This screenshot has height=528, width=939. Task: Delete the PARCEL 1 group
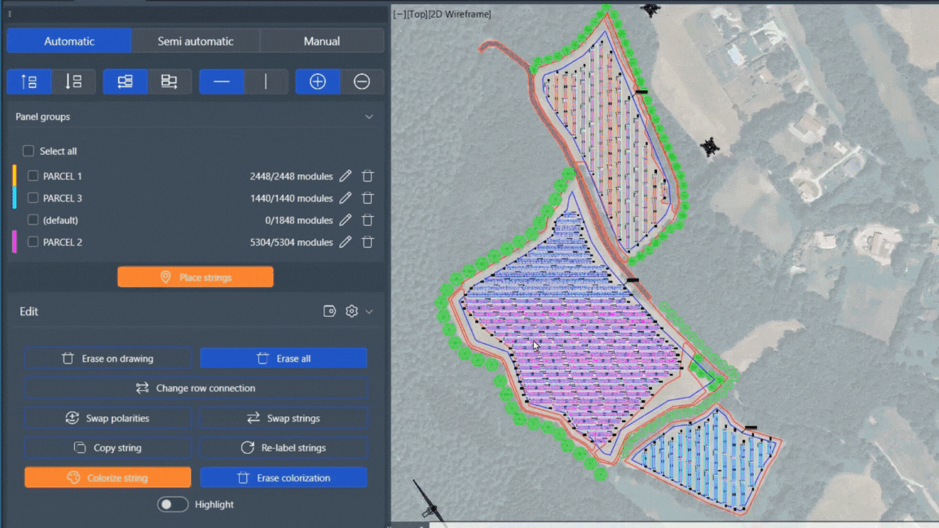[368, 176]
